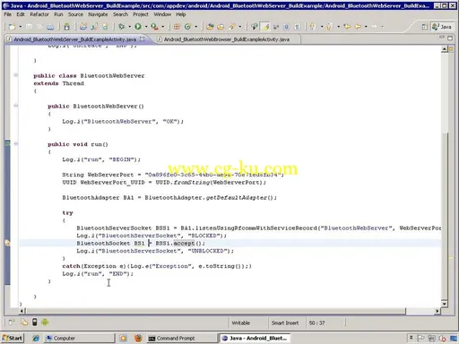Open the New wizard dropdown arrow
459x344 pixels.
click(x=20, y=27)
